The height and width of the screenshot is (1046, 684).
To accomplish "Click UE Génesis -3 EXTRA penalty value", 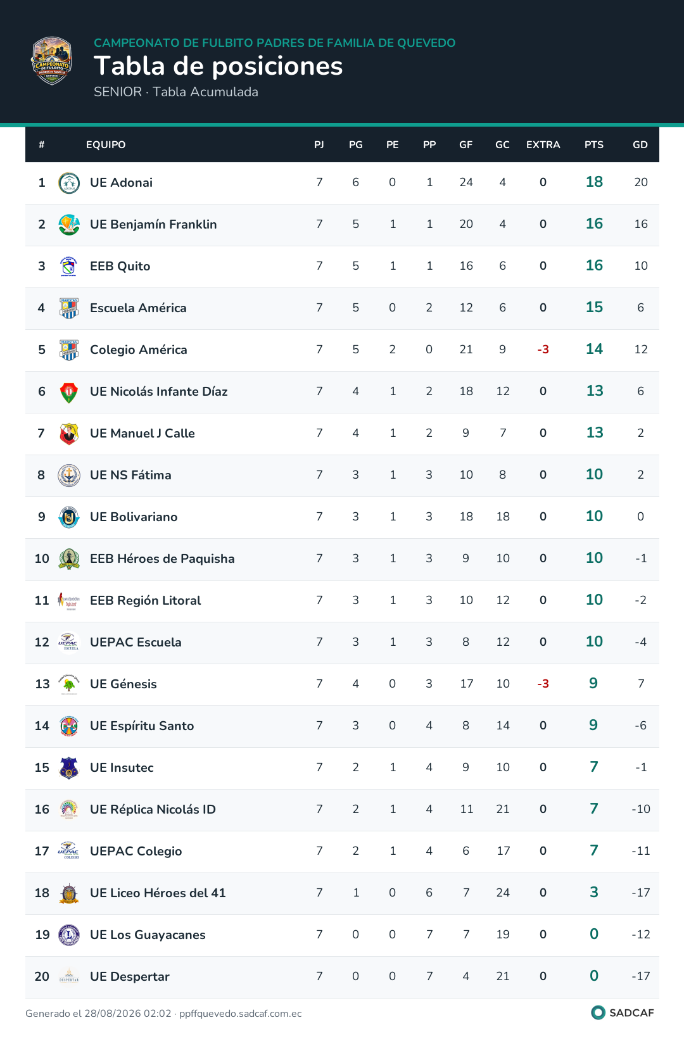I will [x=543, y=684].
